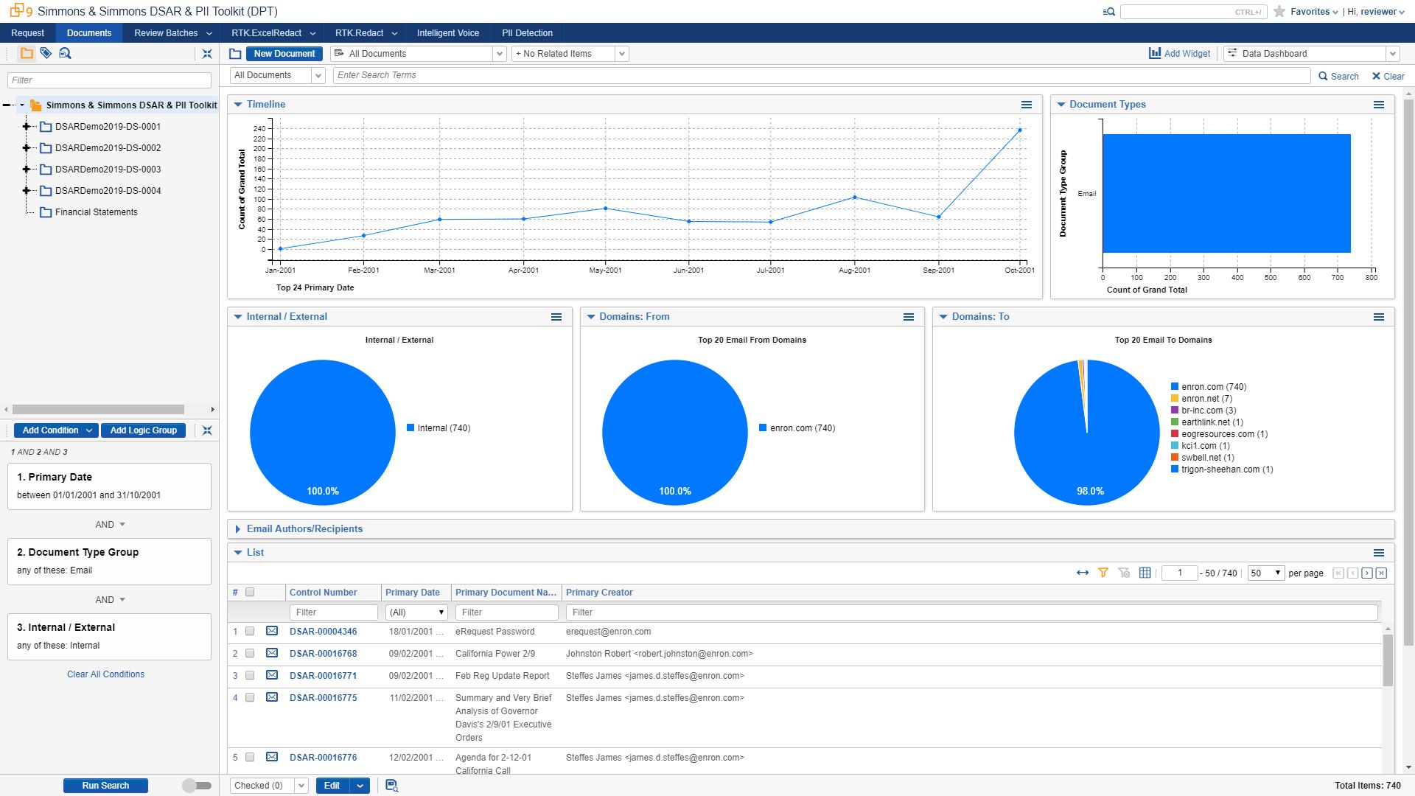Open the Timeline widget hamburger menu
The width and height of the screenshot is (1415, 796).
[1027, 105]
